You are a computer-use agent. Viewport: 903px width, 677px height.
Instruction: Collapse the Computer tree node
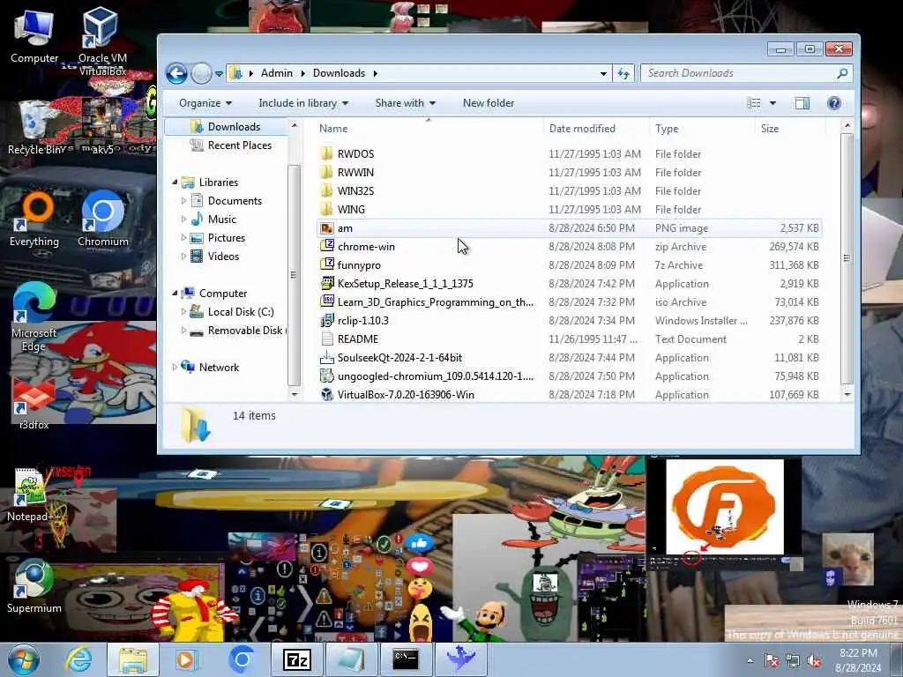[x=175, y=293]
